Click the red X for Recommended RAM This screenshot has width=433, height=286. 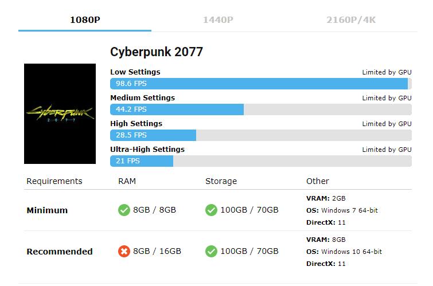point(124,251)
